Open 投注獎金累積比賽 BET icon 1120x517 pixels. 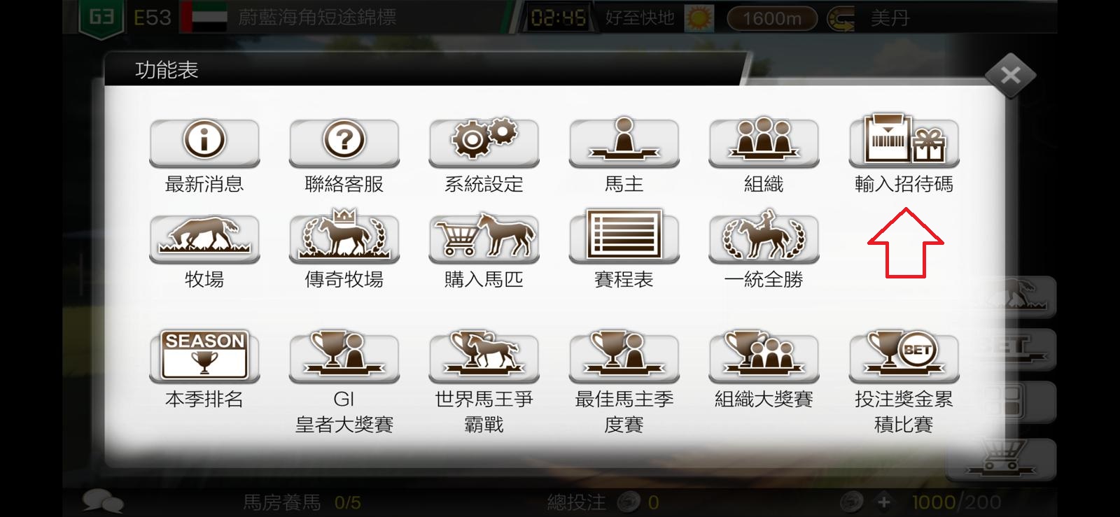click(904, 356)
